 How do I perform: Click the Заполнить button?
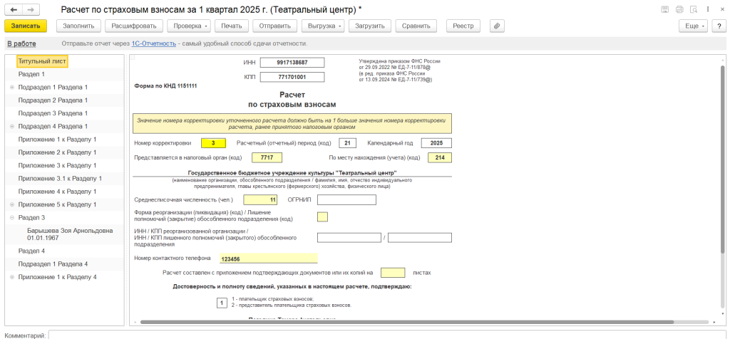pyautogui.click(x=78, y=26)
